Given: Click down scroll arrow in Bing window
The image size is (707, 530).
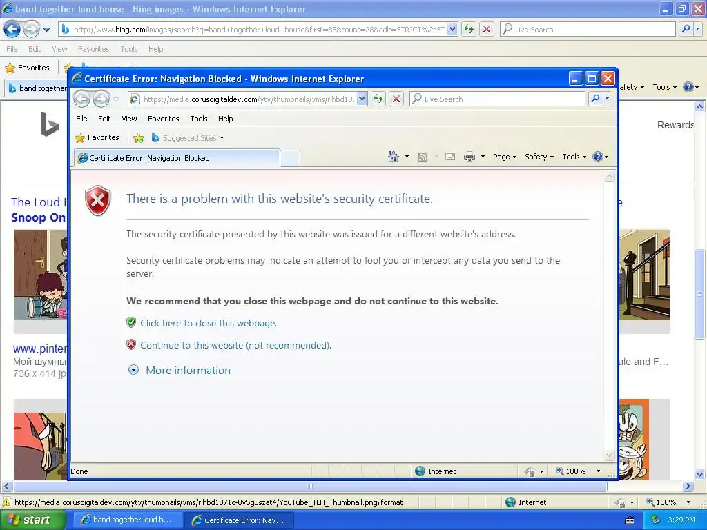Looking at the screenshot, I should click(699, 474).
